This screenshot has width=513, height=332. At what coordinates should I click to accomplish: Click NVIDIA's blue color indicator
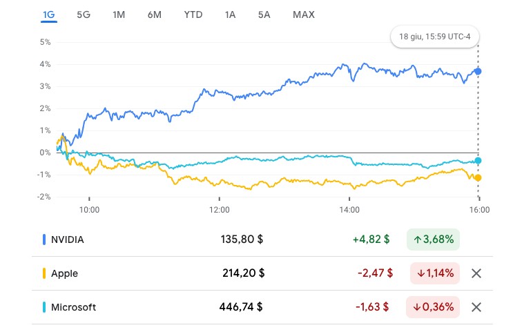44,240
